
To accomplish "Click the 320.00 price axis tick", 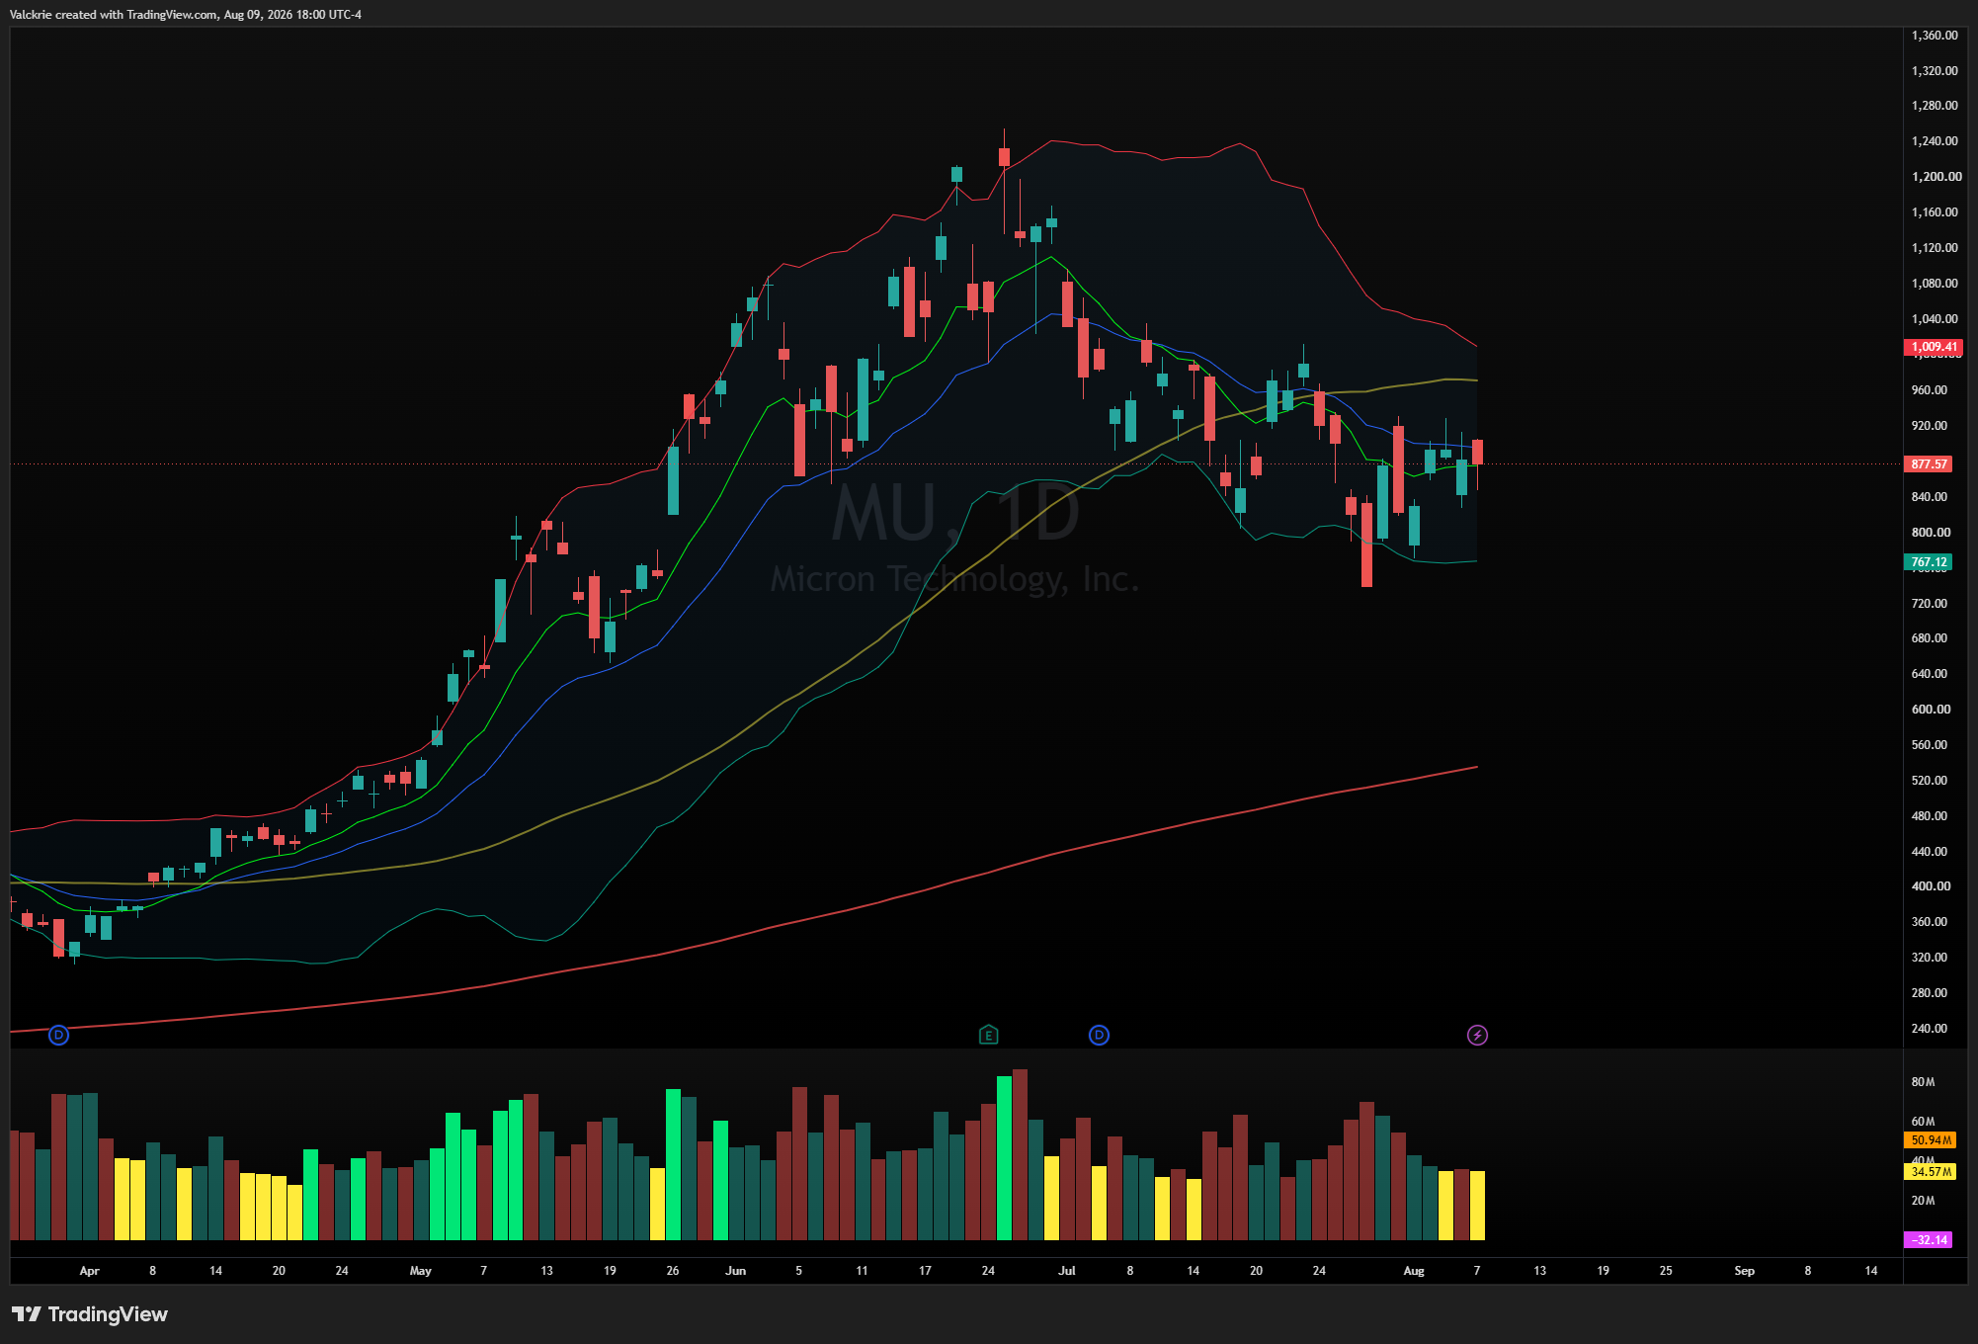I will (x=1930, y=958).
